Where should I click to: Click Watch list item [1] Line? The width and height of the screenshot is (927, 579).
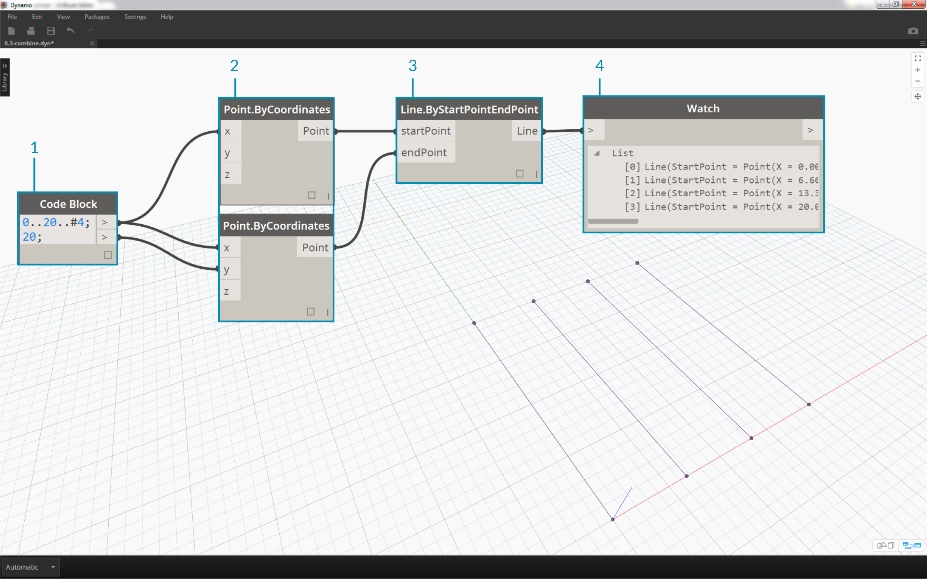pos(721,180)
